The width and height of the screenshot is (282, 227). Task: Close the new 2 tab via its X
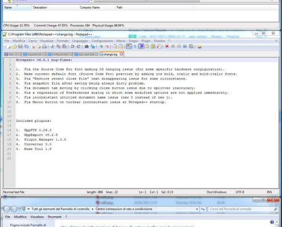point(19,54)
